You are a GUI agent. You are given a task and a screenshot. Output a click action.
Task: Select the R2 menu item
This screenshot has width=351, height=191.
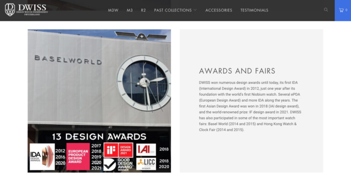[143, 10]
